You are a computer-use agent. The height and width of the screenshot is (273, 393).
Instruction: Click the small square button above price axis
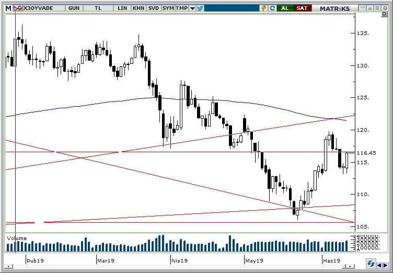pos(384,14)
